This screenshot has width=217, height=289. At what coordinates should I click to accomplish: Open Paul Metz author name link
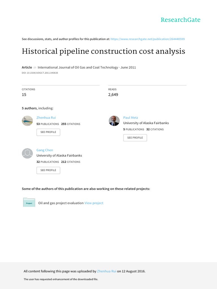[131, 118]
